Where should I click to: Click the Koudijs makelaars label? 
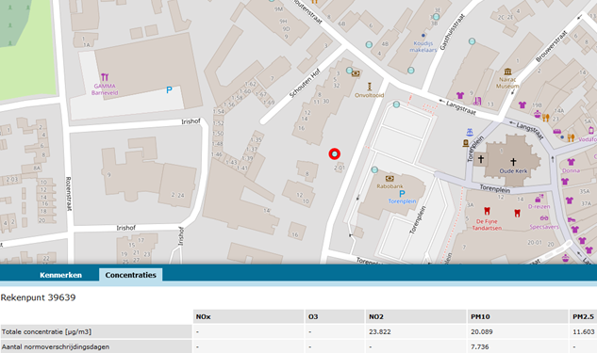423,46
